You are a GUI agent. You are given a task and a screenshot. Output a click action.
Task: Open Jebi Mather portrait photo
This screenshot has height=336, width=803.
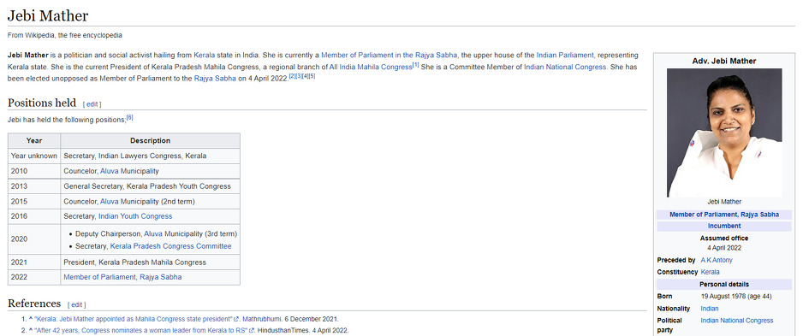[724, 133]
